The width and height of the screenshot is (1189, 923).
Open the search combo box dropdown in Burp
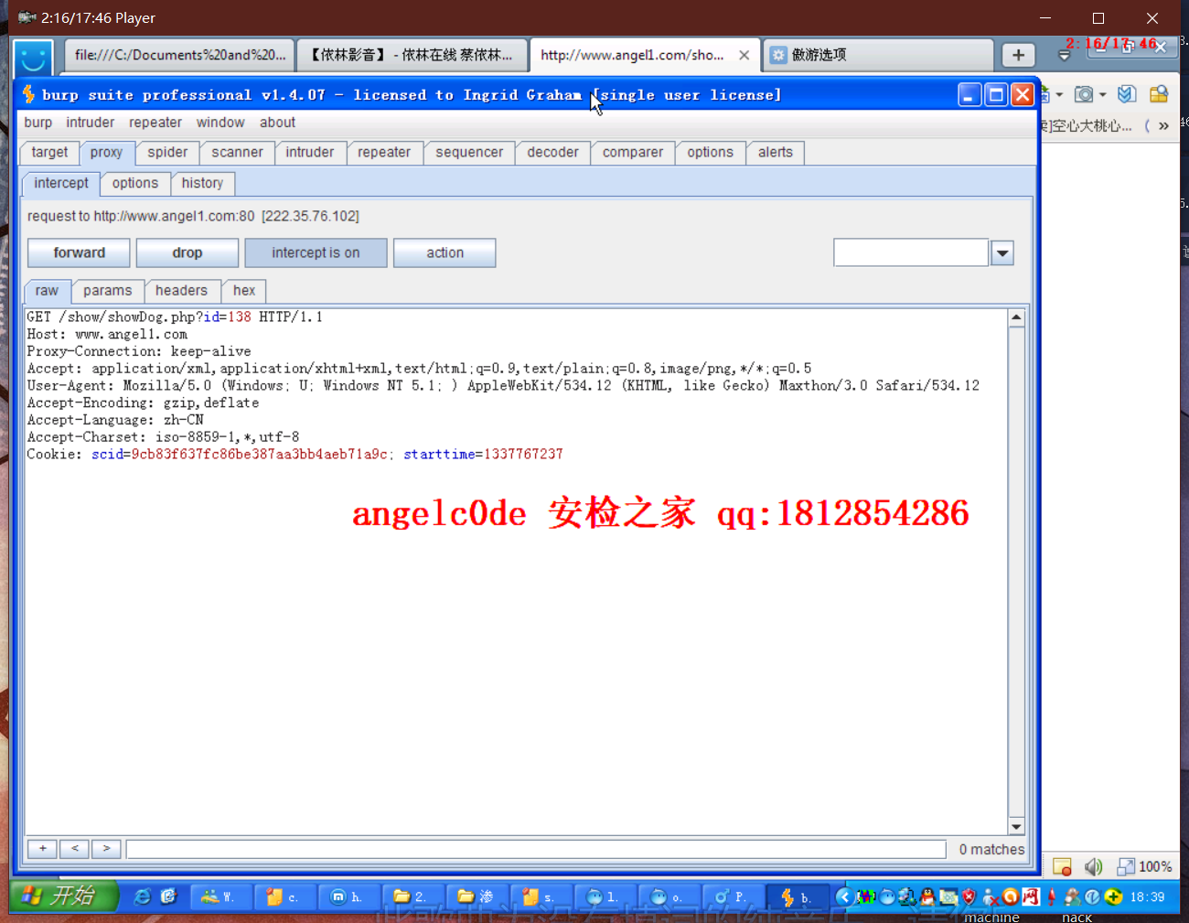pos(1002,253)
